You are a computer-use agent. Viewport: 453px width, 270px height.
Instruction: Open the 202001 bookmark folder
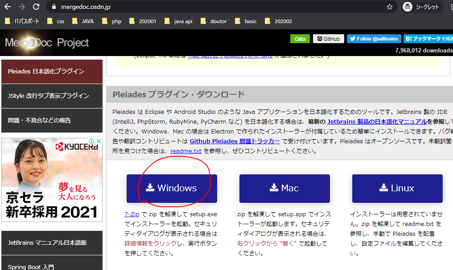pos(143,21)
